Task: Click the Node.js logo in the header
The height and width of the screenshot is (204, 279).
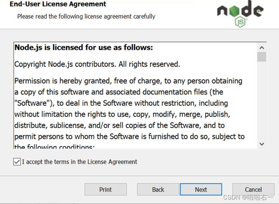Action: point(240,14)
